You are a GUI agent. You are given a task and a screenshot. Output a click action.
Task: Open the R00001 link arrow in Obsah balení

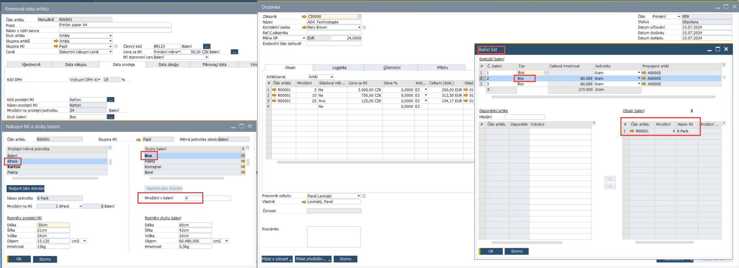point(632,131)
